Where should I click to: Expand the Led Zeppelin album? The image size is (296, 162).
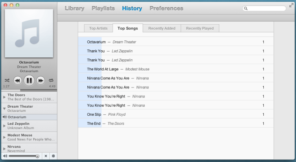pyautogui.click(x=4, y=126)
